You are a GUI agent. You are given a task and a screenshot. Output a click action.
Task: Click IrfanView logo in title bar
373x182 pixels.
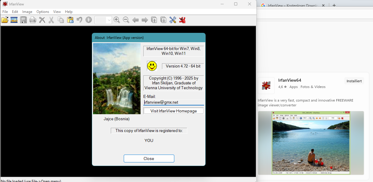pos(5,4)
